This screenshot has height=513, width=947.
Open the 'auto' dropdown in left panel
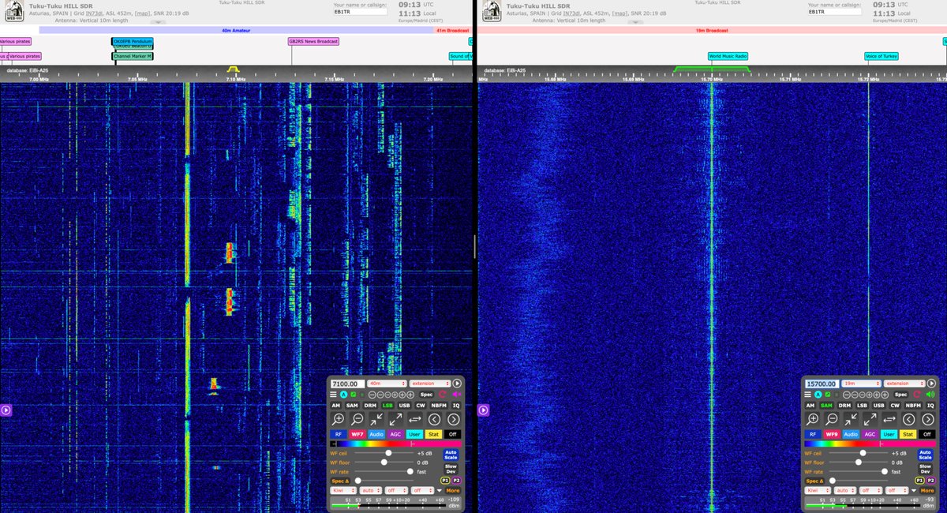click(x=370, y=491)
